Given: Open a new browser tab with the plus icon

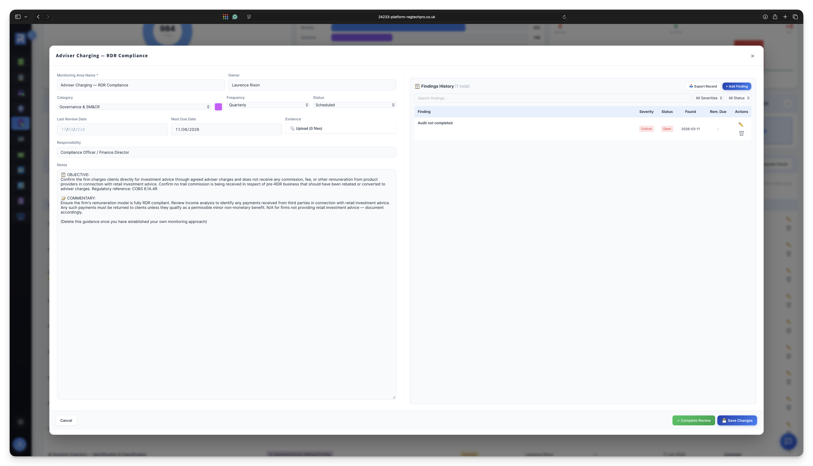Looking at the screenshot, I should (785, 17).
